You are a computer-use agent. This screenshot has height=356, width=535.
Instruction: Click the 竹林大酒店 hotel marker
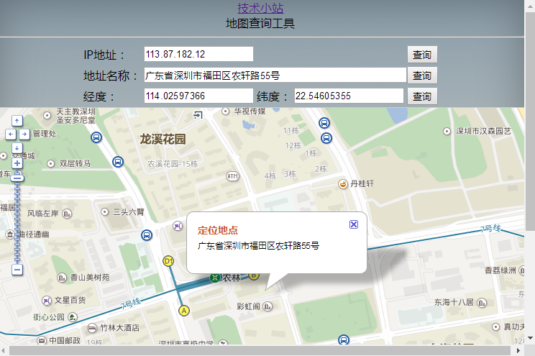coord(91,328)
